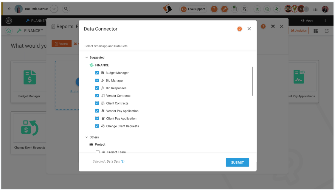Viewport: 335px width, 190px height.
Task: Click the Change Event Requests row icon
Action: pyautogui.click(x=103, y=126)
